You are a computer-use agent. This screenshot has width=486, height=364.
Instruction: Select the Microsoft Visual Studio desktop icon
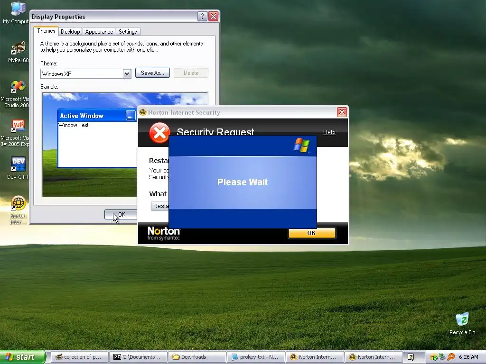[18, 87]
